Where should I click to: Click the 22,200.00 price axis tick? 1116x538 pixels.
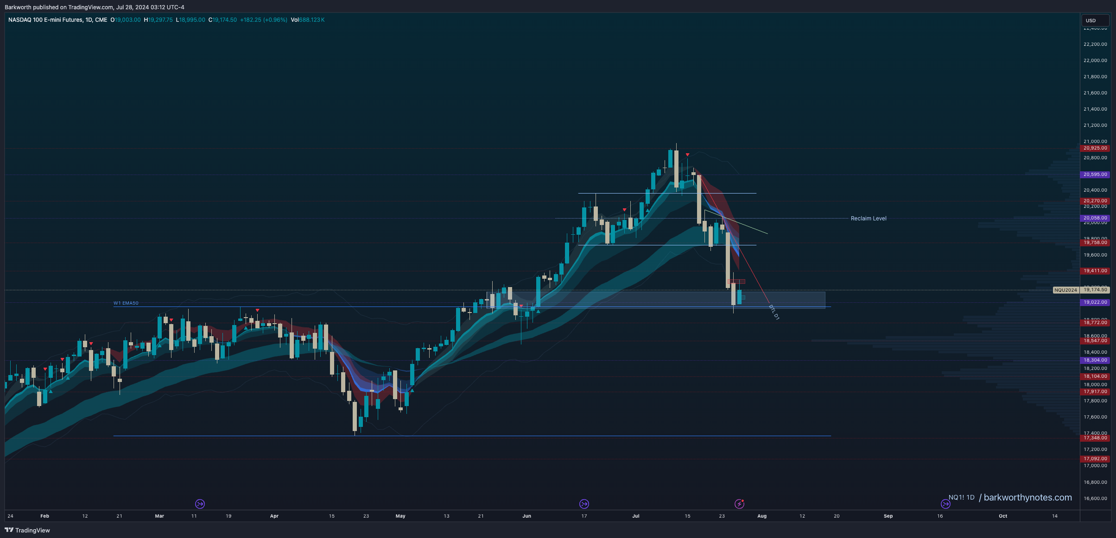(x=1095, y=44)
